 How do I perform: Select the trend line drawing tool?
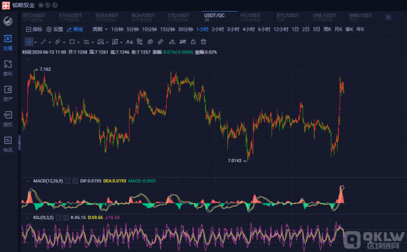click(44, 42)
